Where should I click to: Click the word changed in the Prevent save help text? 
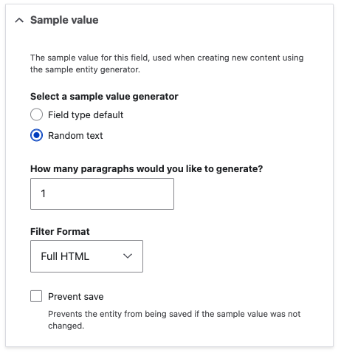click(66, 326)
